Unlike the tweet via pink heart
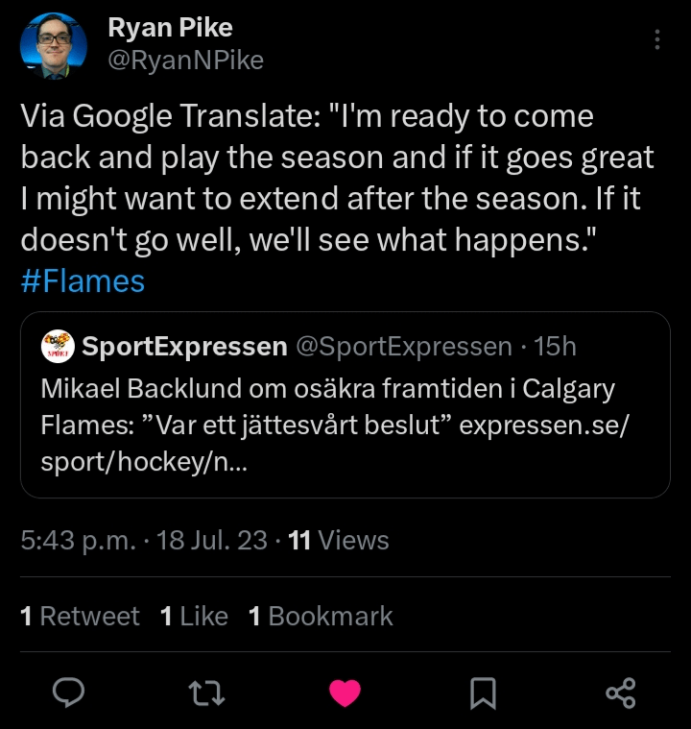 [x=345, y=692]
